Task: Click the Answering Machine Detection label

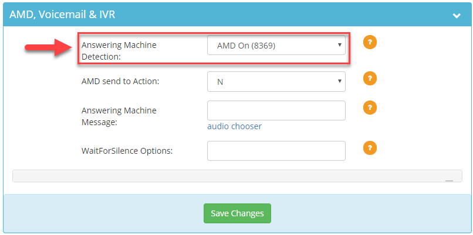Action: tap(119, 51)
